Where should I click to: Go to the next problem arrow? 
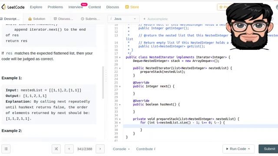tap(100, 149)
